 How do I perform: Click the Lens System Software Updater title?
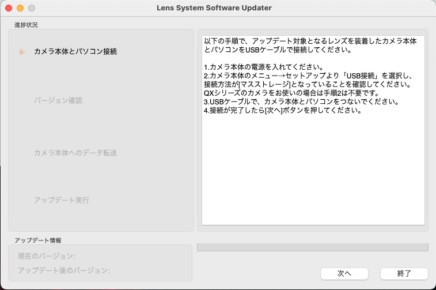pos(214,8)
